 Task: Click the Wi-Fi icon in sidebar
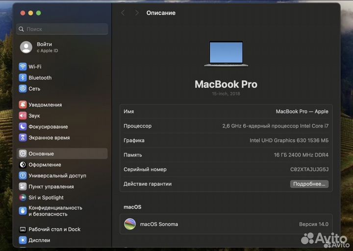(23, 67)
